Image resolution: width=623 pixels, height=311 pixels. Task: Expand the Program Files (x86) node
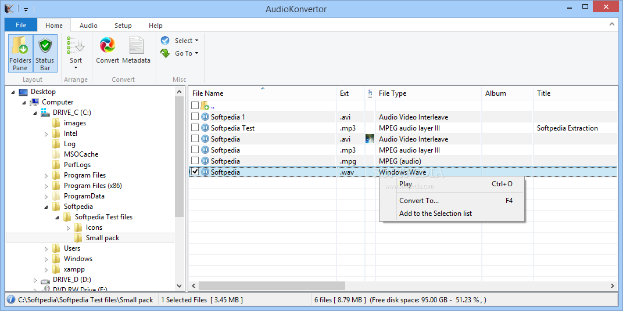pyautogui.click(x=46, y=186)
